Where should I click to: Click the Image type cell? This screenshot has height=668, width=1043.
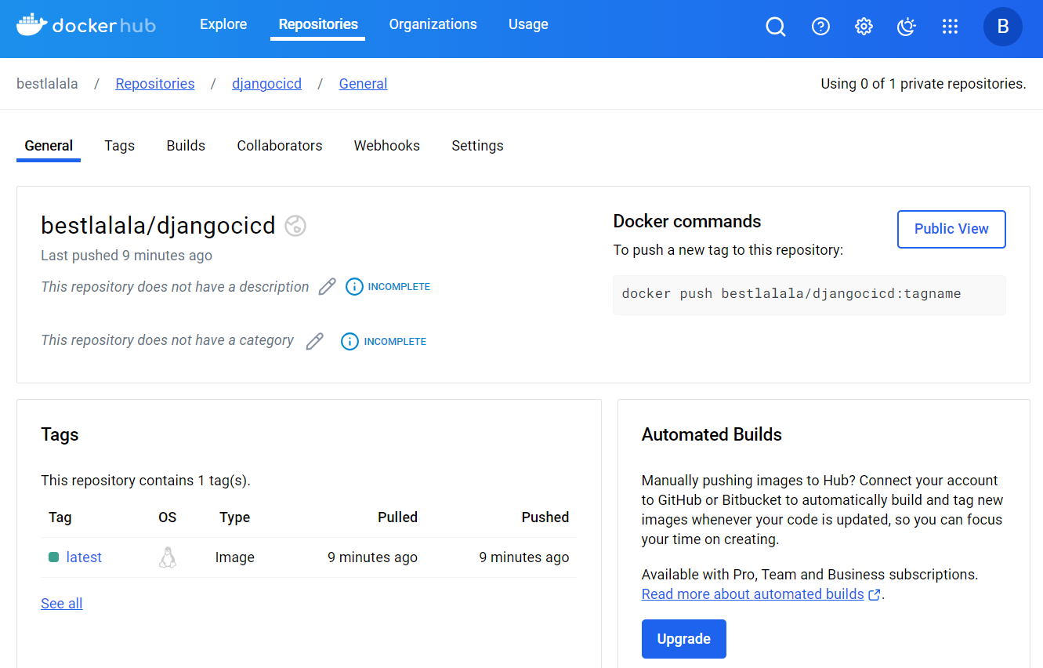point(235,557)
